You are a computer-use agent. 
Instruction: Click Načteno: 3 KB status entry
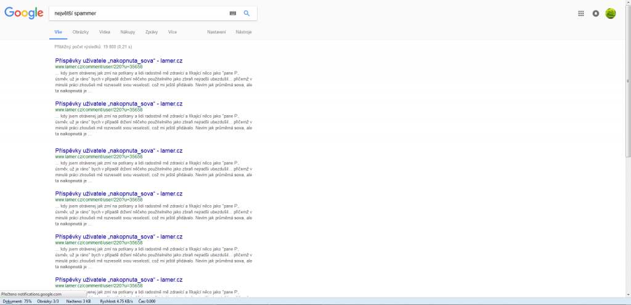[x=78, y=301]
